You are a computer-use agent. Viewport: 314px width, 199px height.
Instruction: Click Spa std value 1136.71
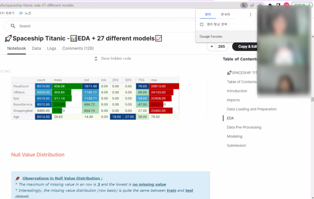tap(90, 99)
